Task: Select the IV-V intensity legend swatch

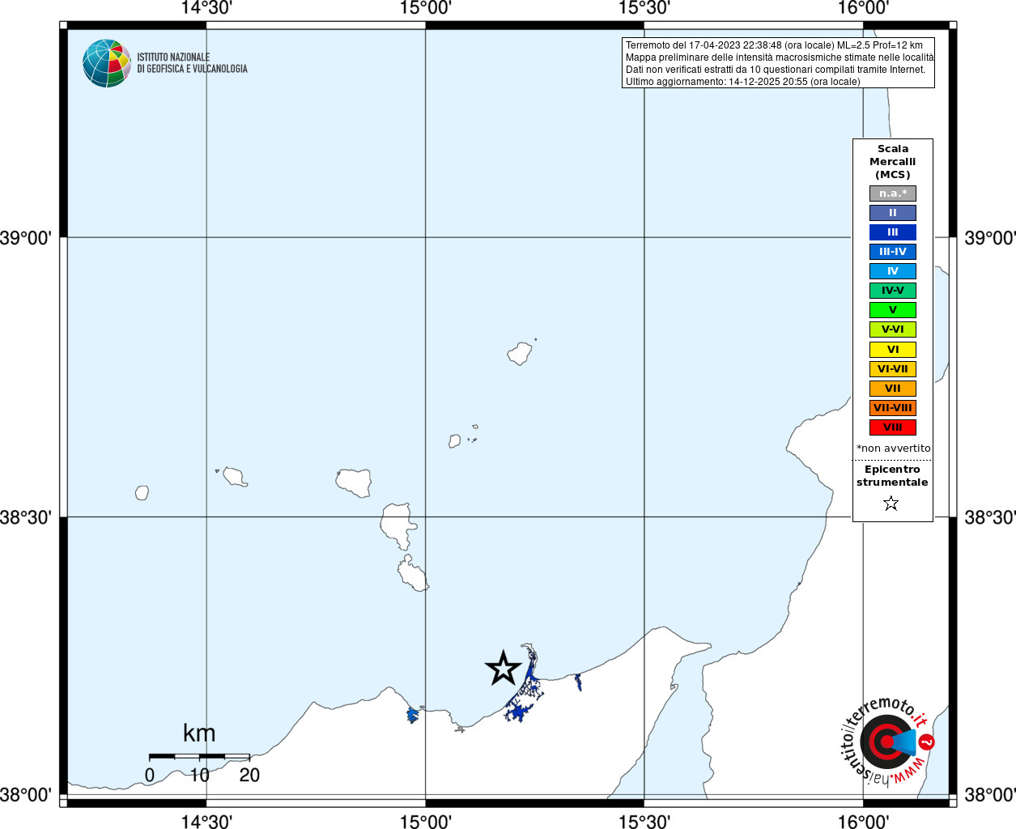Action: tap(893, 291)
